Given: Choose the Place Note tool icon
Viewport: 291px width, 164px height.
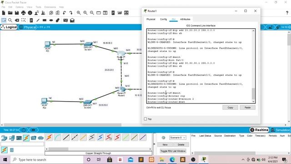Looking at the screenshot, I should click(x=31, y=20).
